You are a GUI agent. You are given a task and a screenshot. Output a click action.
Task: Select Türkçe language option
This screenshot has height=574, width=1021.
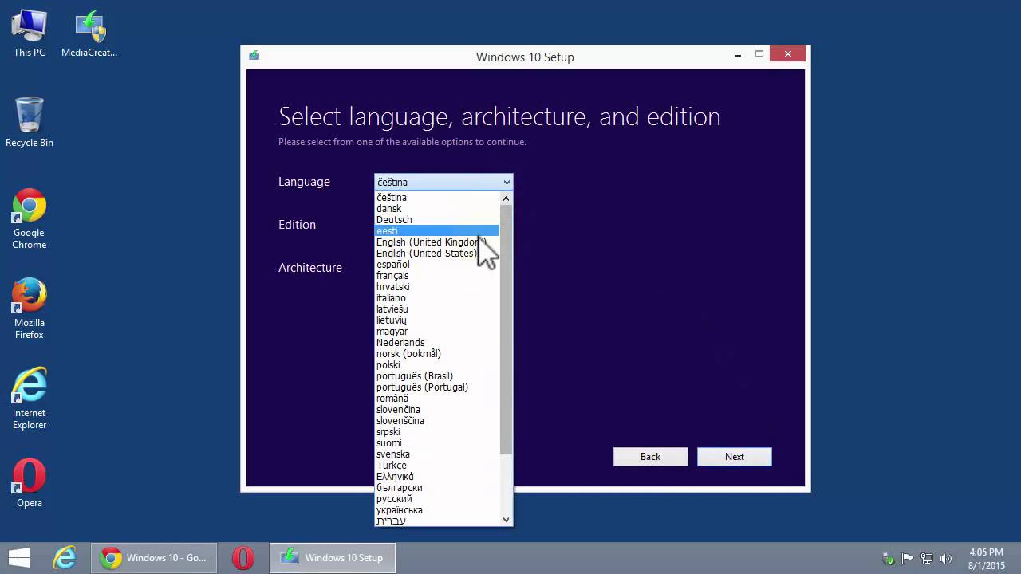pyautogui.click(x=437, y=465)
